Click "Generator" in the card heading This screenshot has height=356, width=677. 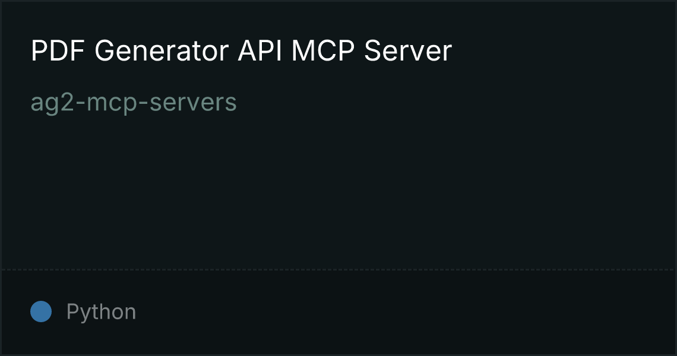(161, 50)
